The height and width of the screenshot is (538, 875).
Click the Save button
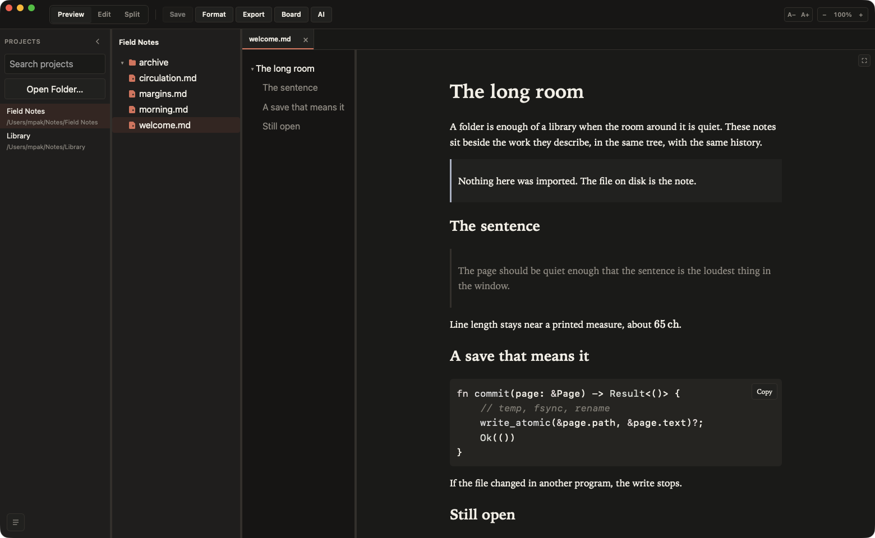click(x=177, y=15)
